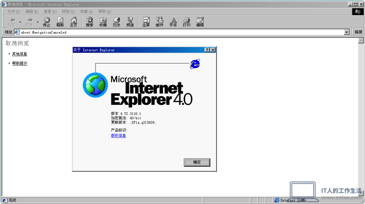Minimize the Internet Explorer window
This screenshot has width=365, height=204.
[x=351, y=4]
